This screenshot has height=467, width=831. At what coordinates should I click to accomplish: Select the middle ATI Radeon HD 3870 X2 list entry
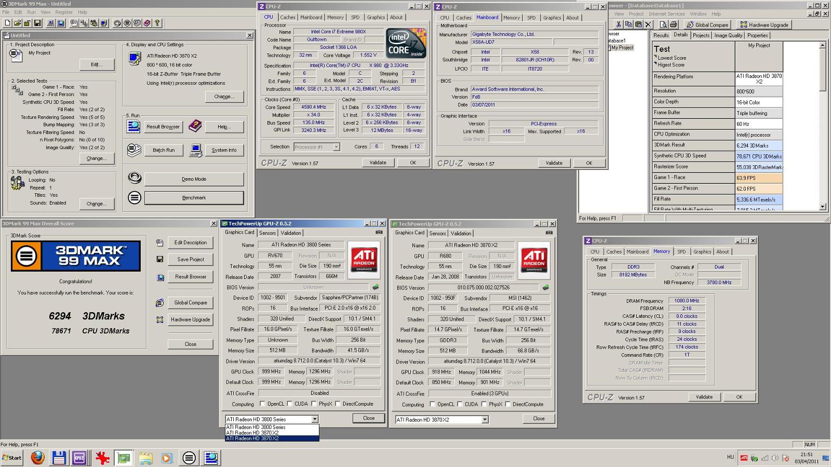point(272,433)
